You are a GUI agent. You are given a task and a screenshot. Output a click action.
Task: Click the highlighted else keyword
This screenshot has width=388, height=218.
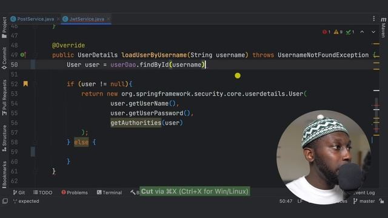click(x=81, y=142)
